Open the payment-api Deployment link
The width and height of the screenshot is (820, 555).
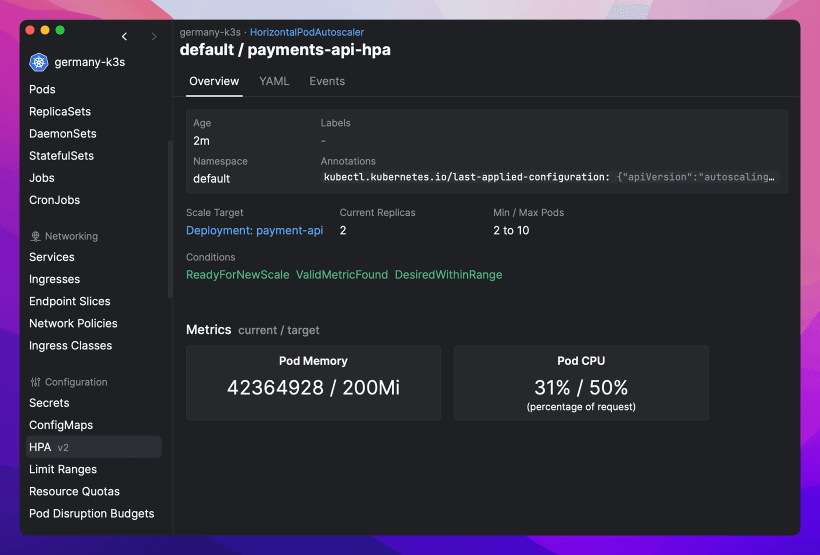click(254, 230)
